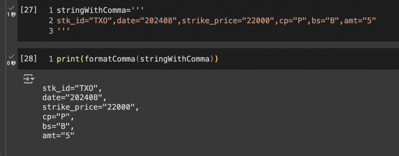The width and height of the screenshot is (399, 156).
Task: Click the '1 秒' execution time label
Action: coord(11,14)
